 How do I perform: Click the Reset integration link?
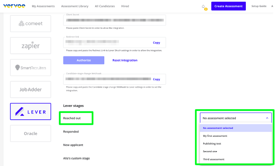pos(125,60)
